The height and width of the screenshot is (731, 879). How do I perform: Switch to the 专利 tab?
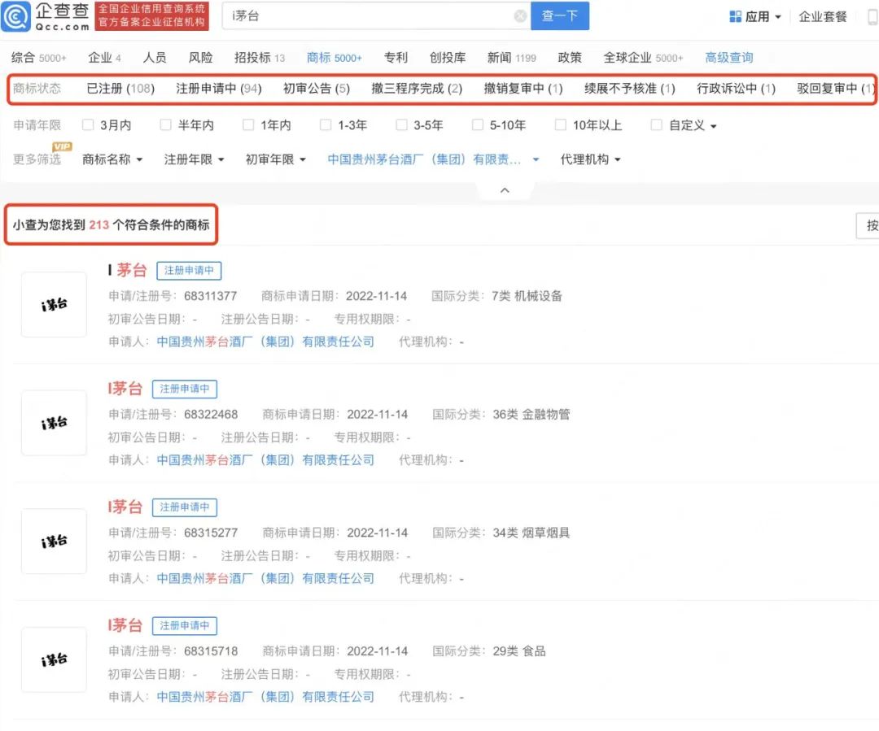[x=396, y=58]
